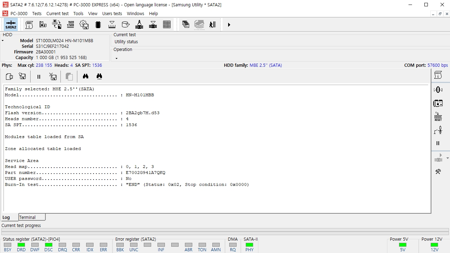
Task: Click the model text ST1000LM024 HN-M101MBB
Action: pos(64,40)
